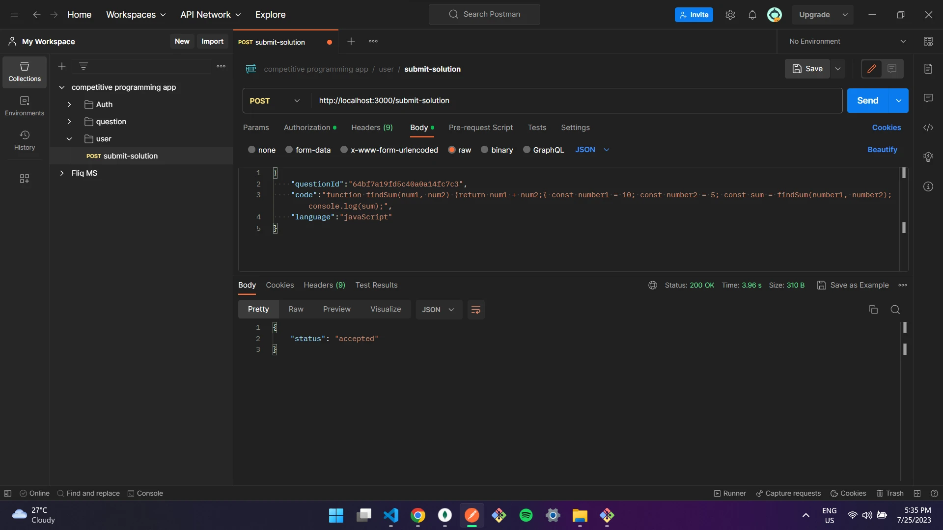Open Collections in the sidebar
The width and height of the screenshot is (943, 530).
25,72
